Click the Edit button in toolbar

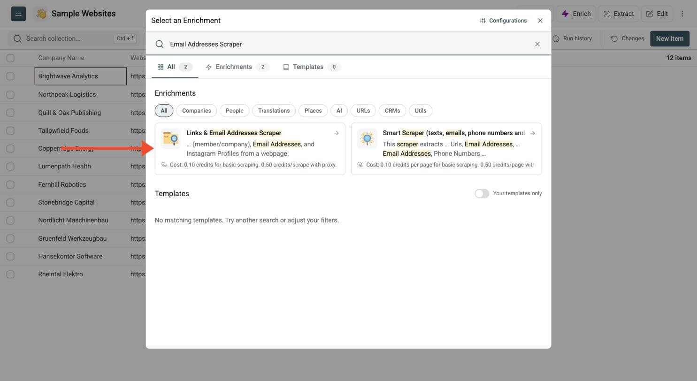657,14
